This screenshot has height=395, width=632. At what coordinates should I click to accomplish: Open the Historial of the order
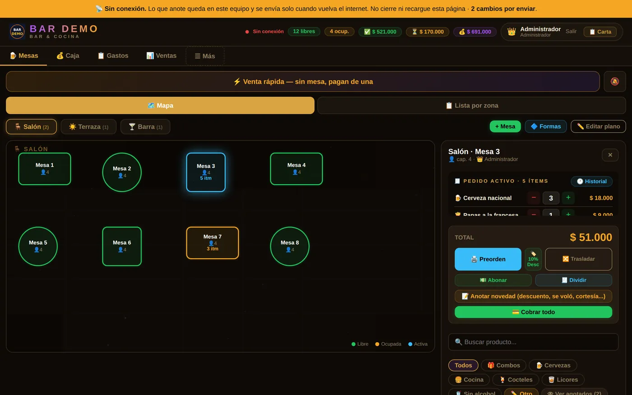tap(591, 181)
